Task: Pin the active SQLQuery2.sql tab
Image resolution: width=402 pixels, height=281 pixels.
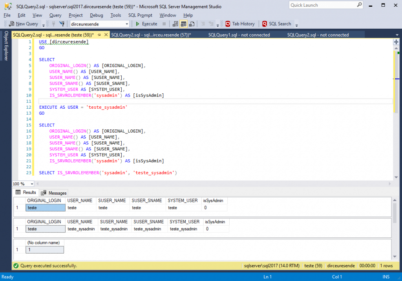Action: click(99, 35)
